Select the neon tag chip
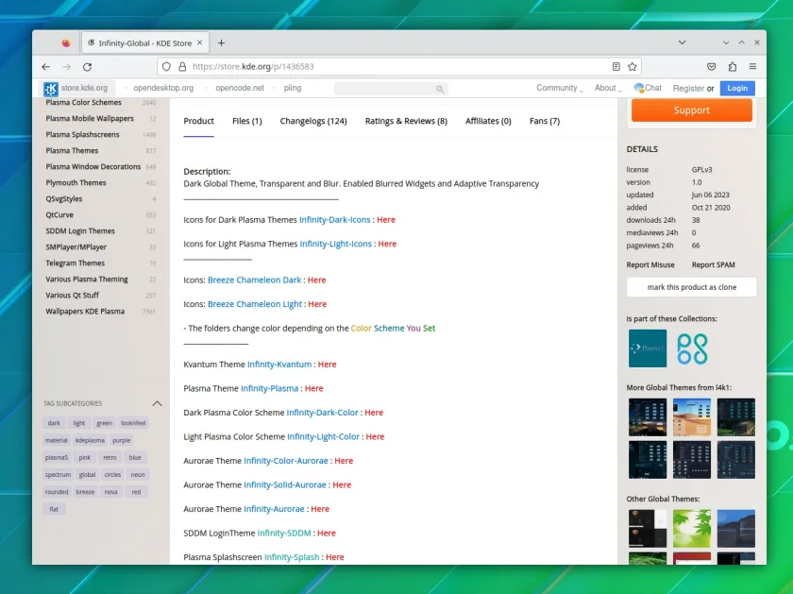This screenshot has width=793, height=594. pyautogui.click(x=138, y=475)
